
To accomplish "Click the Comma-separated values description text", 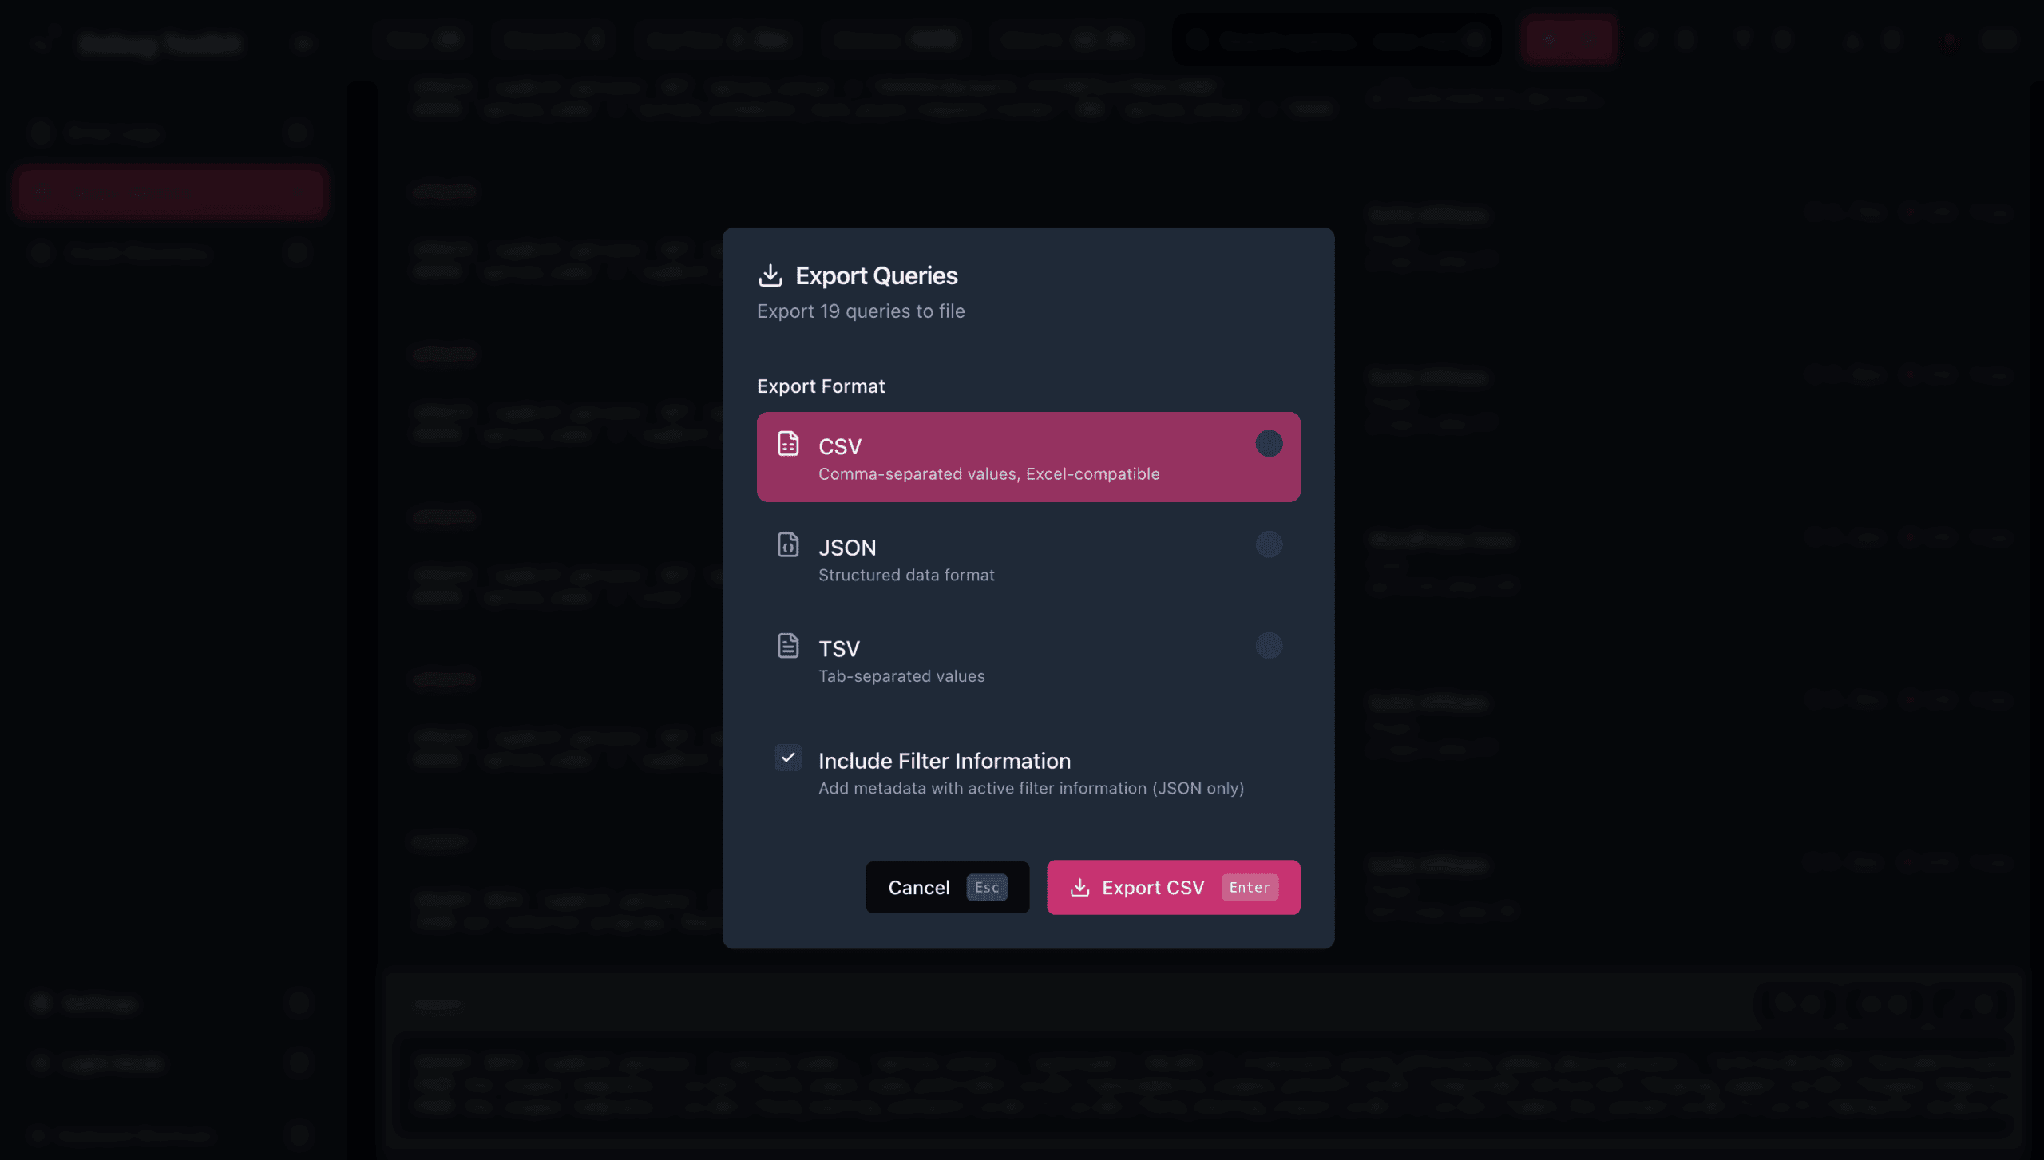I will (988, 474).
